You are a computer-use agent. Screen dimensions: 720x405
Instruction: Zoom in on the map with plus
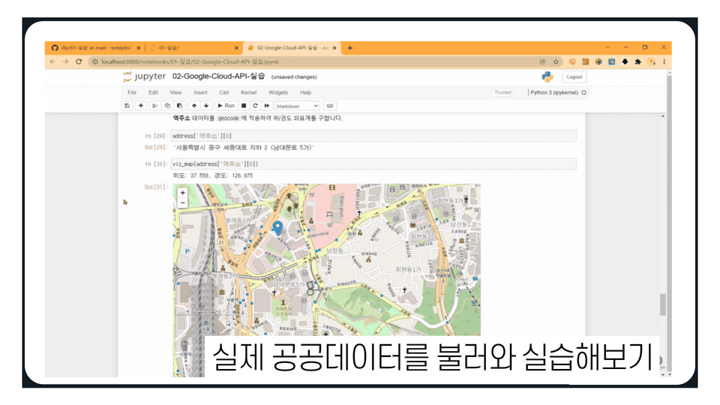183,193
